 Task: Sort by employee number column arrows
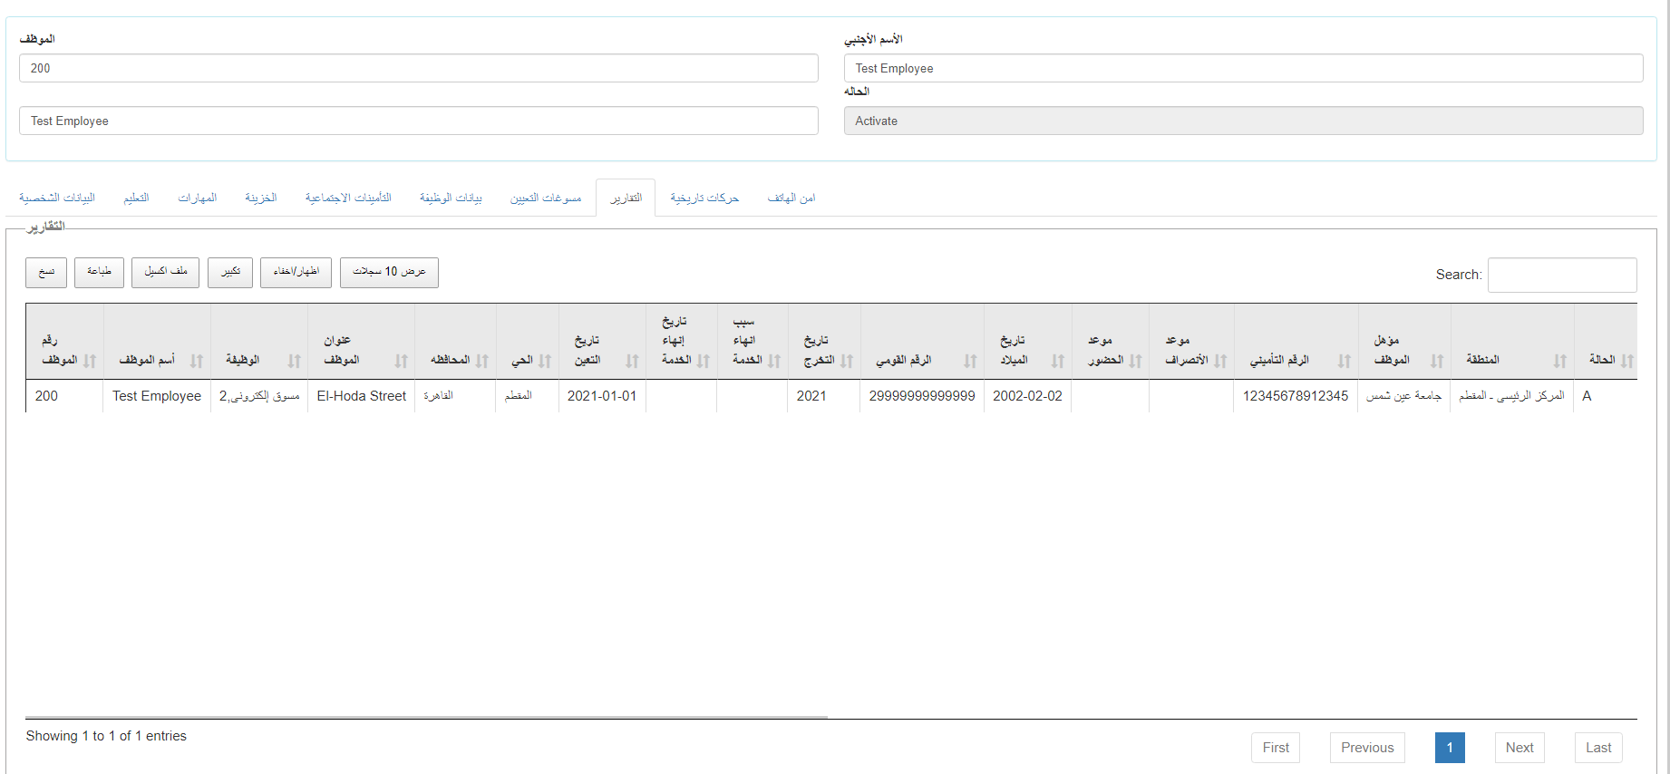(x=90, y=361)
